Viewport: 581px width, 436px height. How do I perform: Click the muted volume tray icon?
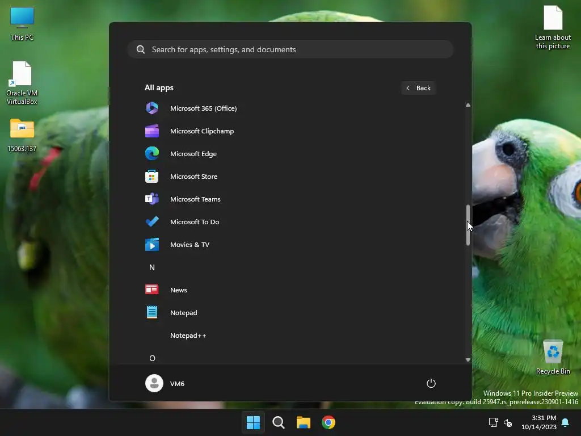(x=508, y=422)
